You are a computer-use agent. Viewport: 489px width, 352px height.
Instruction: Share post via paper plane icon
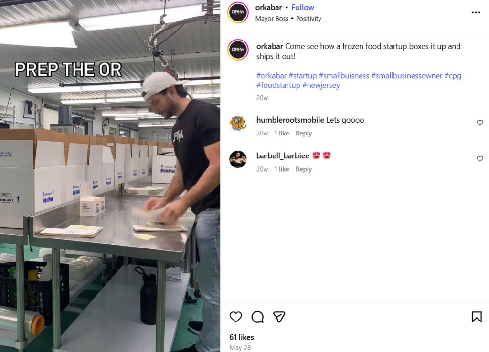279,317
